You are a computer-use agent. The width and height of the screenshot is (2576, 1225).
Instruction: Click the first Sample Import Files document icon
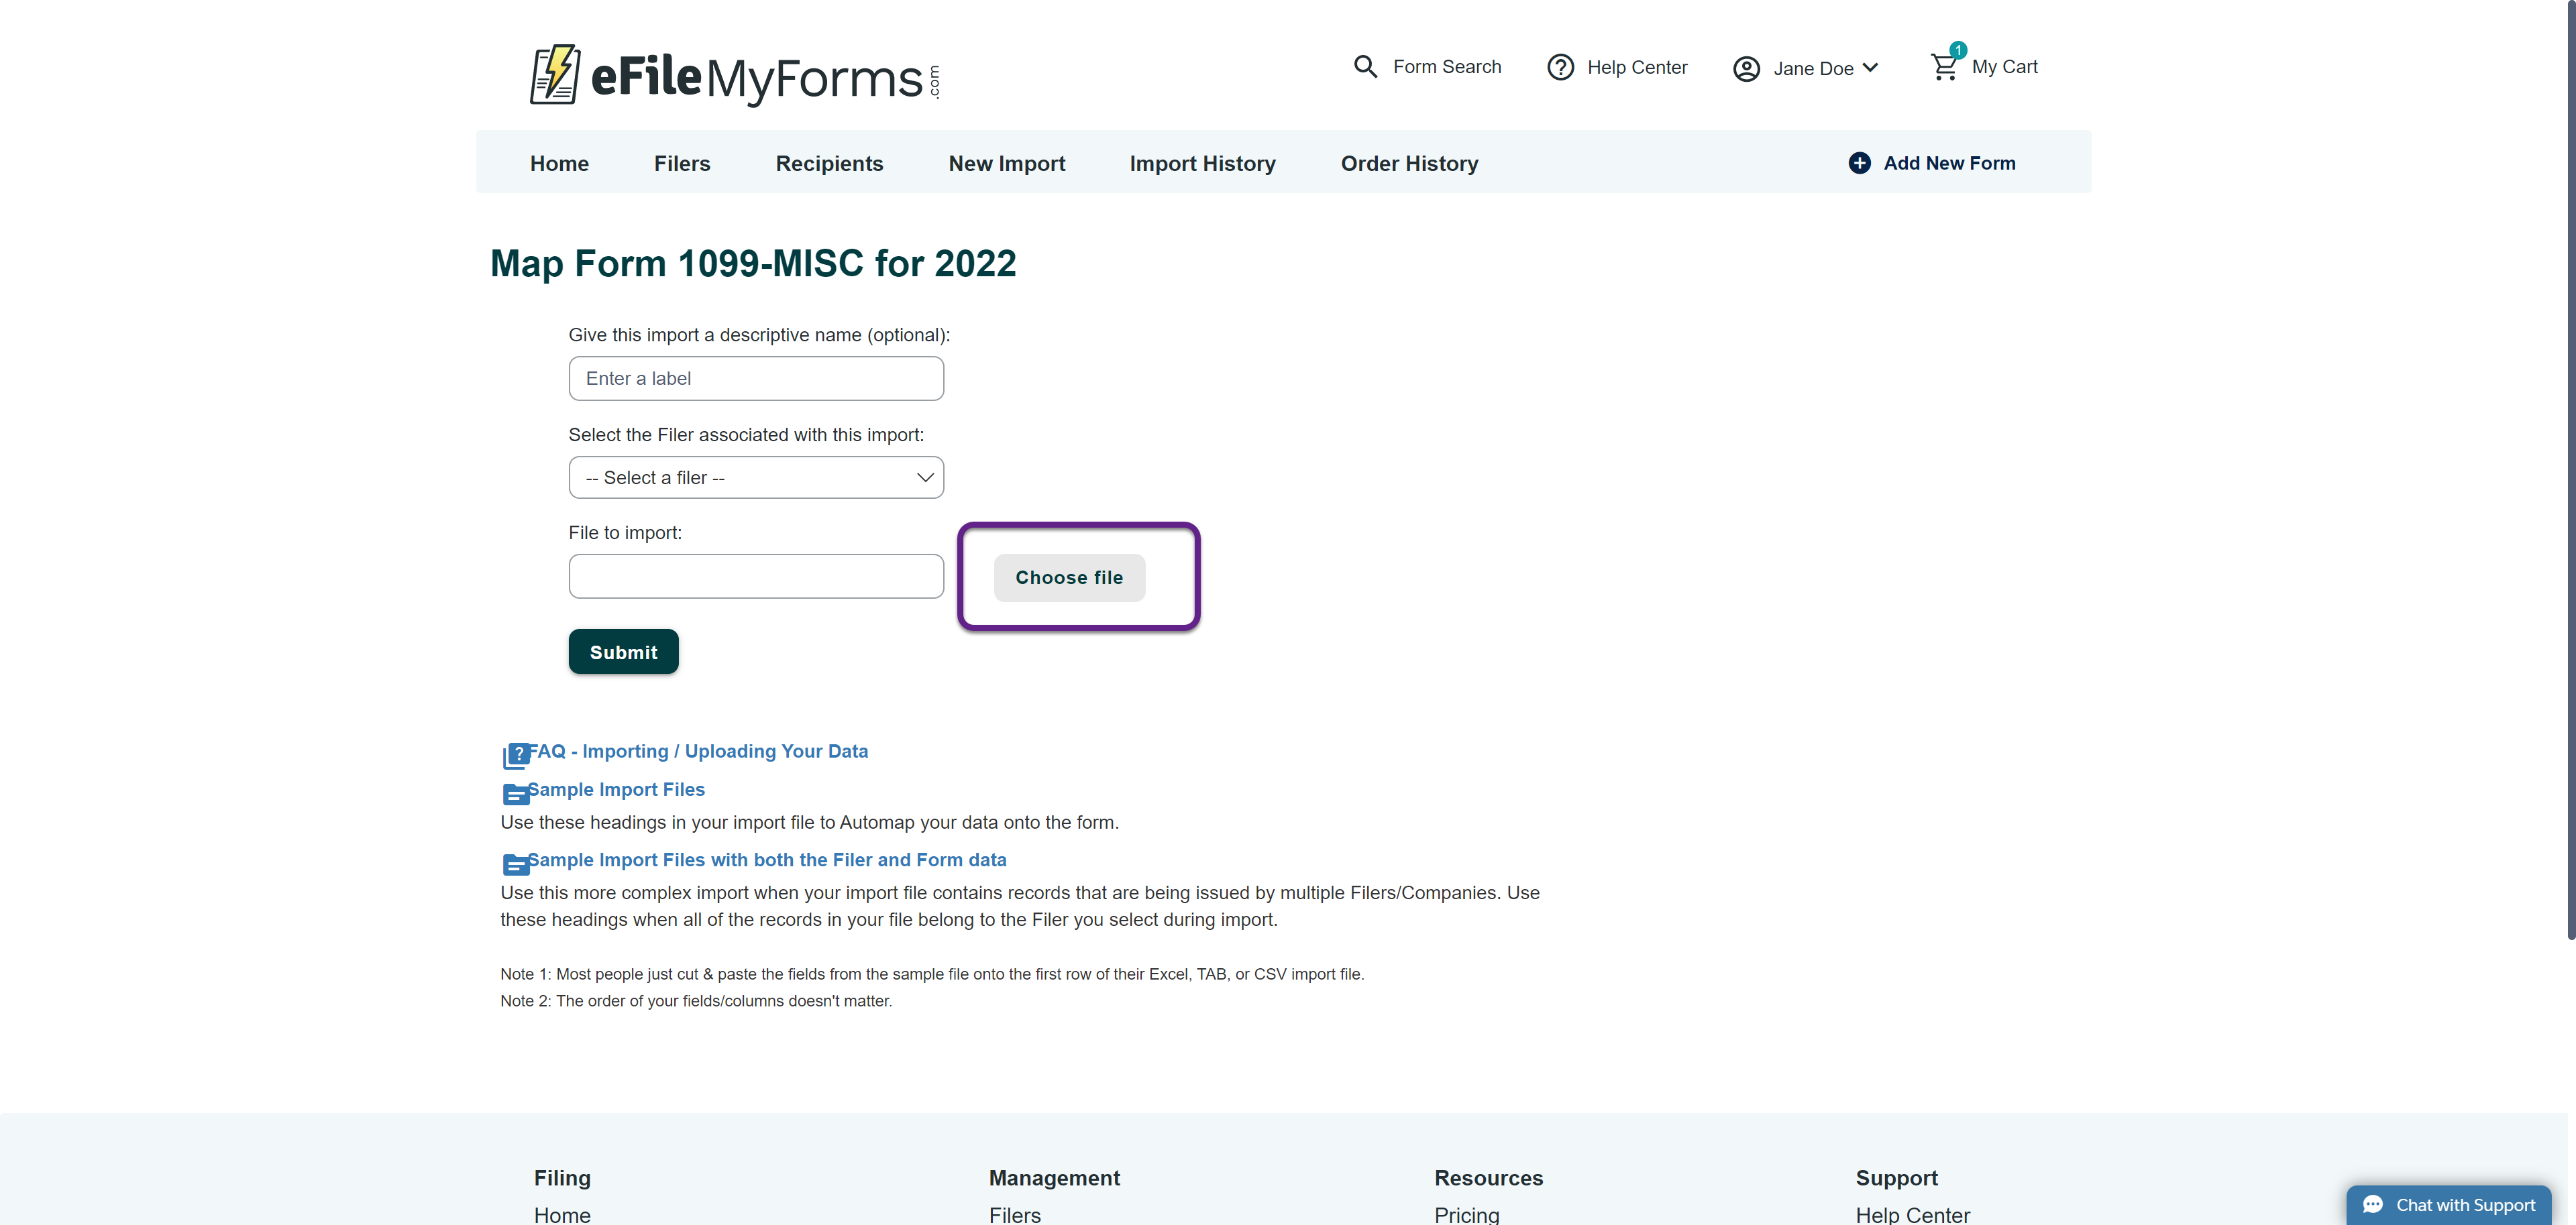pos(515,795)
